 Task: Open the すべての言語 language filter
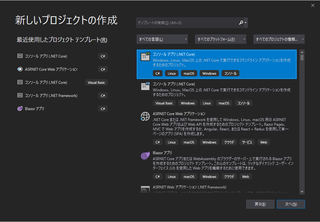162,39
